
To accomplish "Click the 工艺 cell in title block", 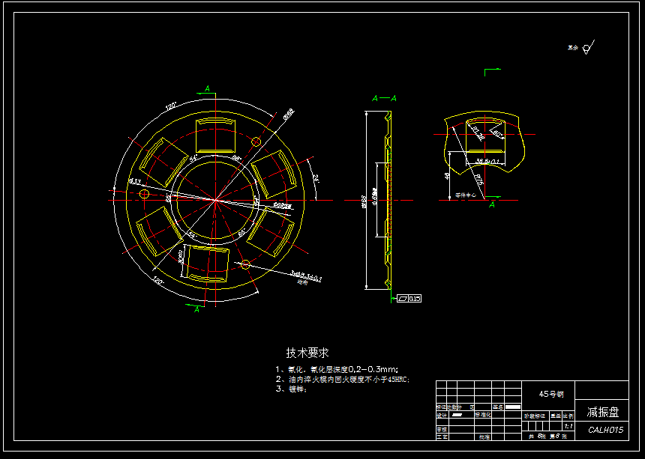I will pos(442,437).
